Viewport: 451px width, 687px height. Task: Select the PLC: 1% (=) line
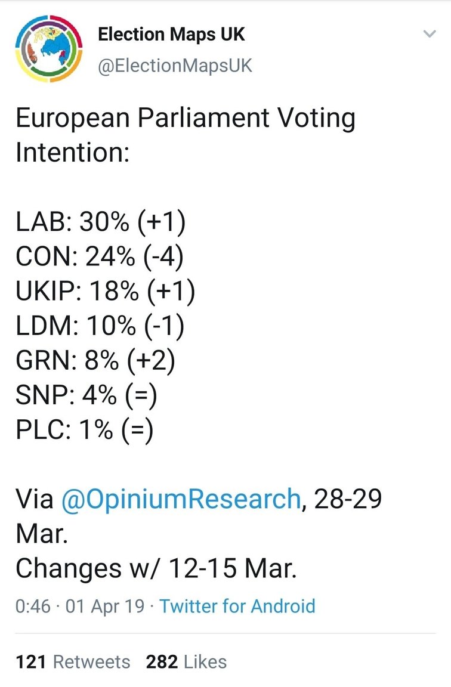[x=85, y=429]
